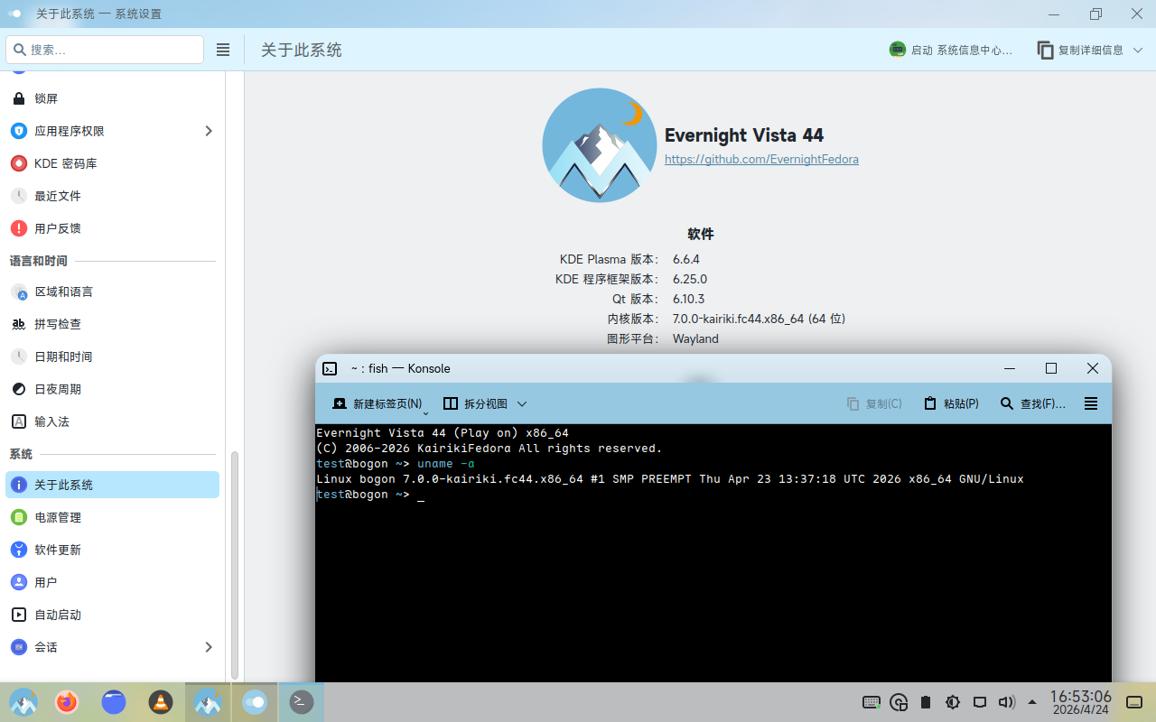1156x722 pixels.
Task: Expand the 应用程序权限 submenu arrow
Action: pos(209,131)
